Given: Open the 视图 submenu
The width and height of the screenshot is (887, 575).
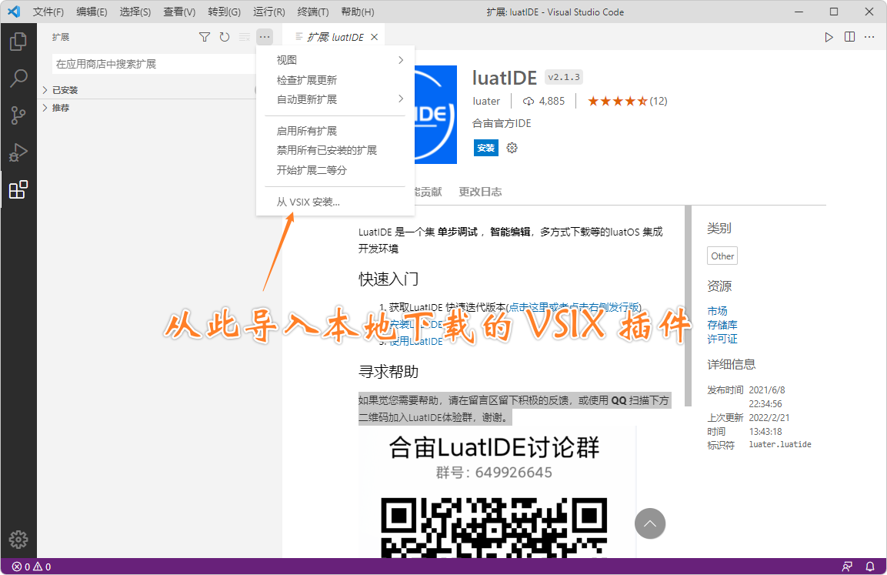Looking at the screenshot, I should 335,60.
